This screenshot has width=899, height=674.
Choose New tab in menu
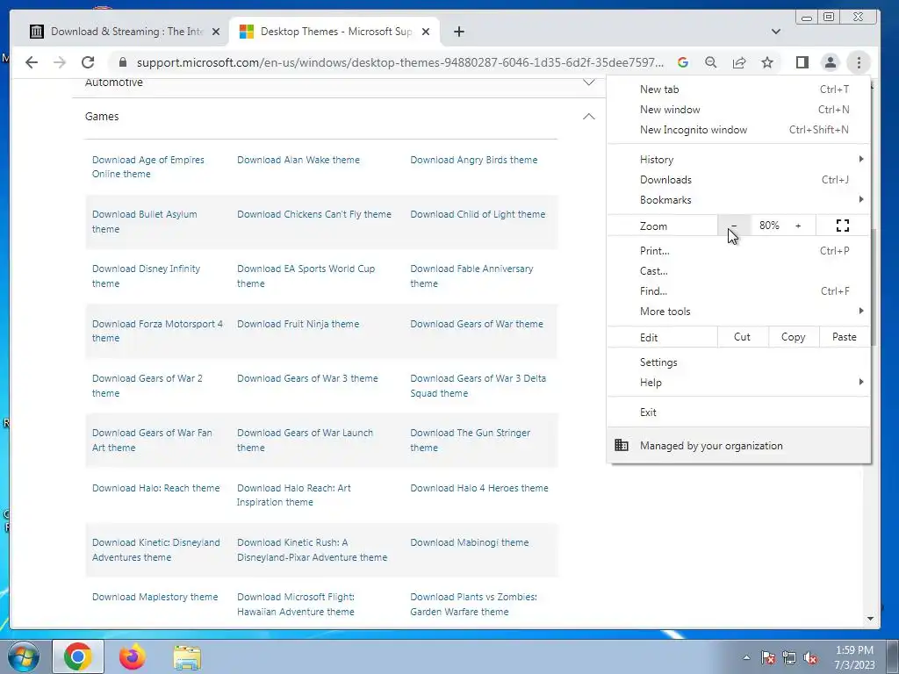pyautogui.click(x=738, y=89)
